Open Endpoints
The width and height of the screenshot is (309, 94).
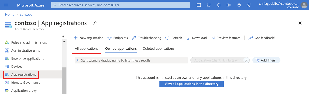point(118,38)
